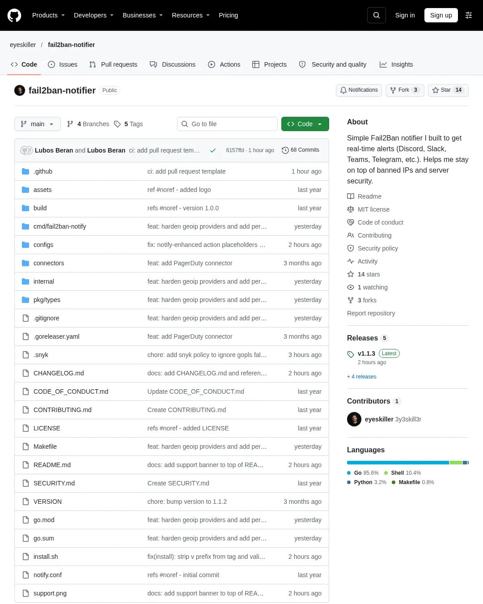The width and height of the screenshot is (483, 604).
Task: Open the cmd/fail2ban-notify folder
Action: 60,226
